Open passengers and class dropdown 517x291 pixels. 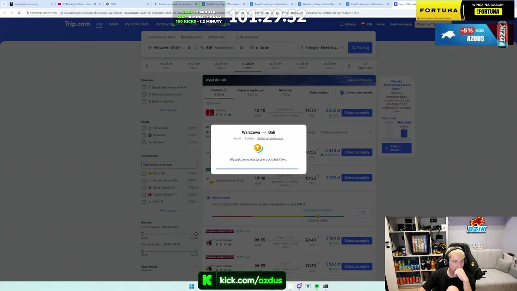[x=322, y=48]
